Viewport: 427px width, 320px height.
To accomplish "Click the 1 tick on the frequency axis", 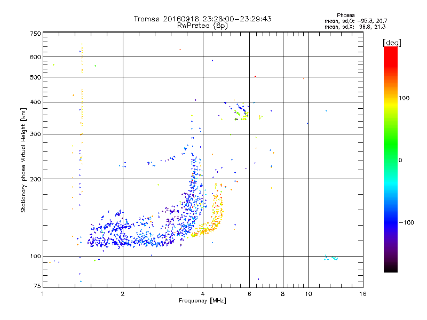I will click(43, 294).
